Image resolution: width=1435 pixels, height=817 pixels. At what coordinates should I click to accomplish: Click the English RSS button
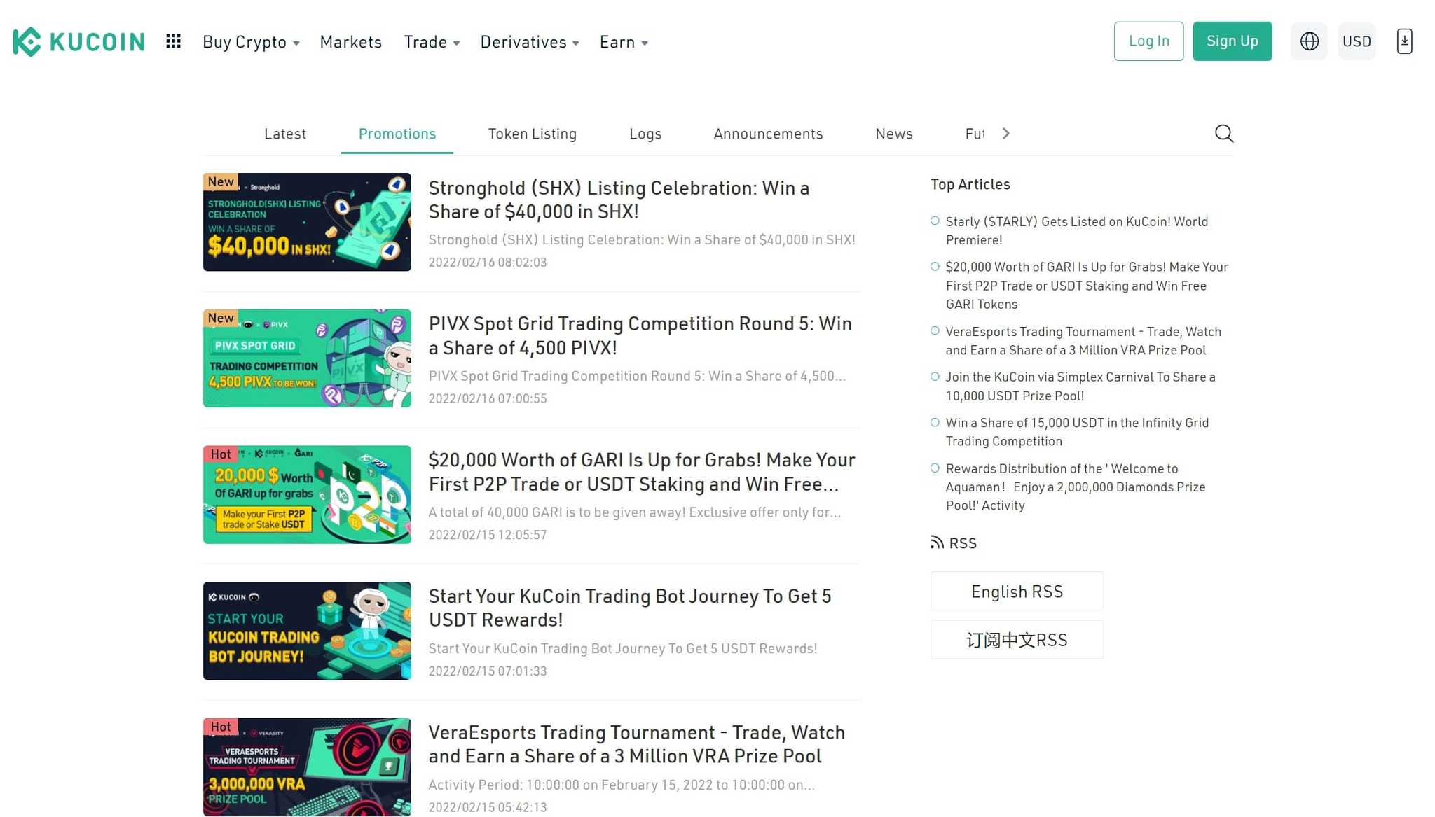pos(1016,592)
